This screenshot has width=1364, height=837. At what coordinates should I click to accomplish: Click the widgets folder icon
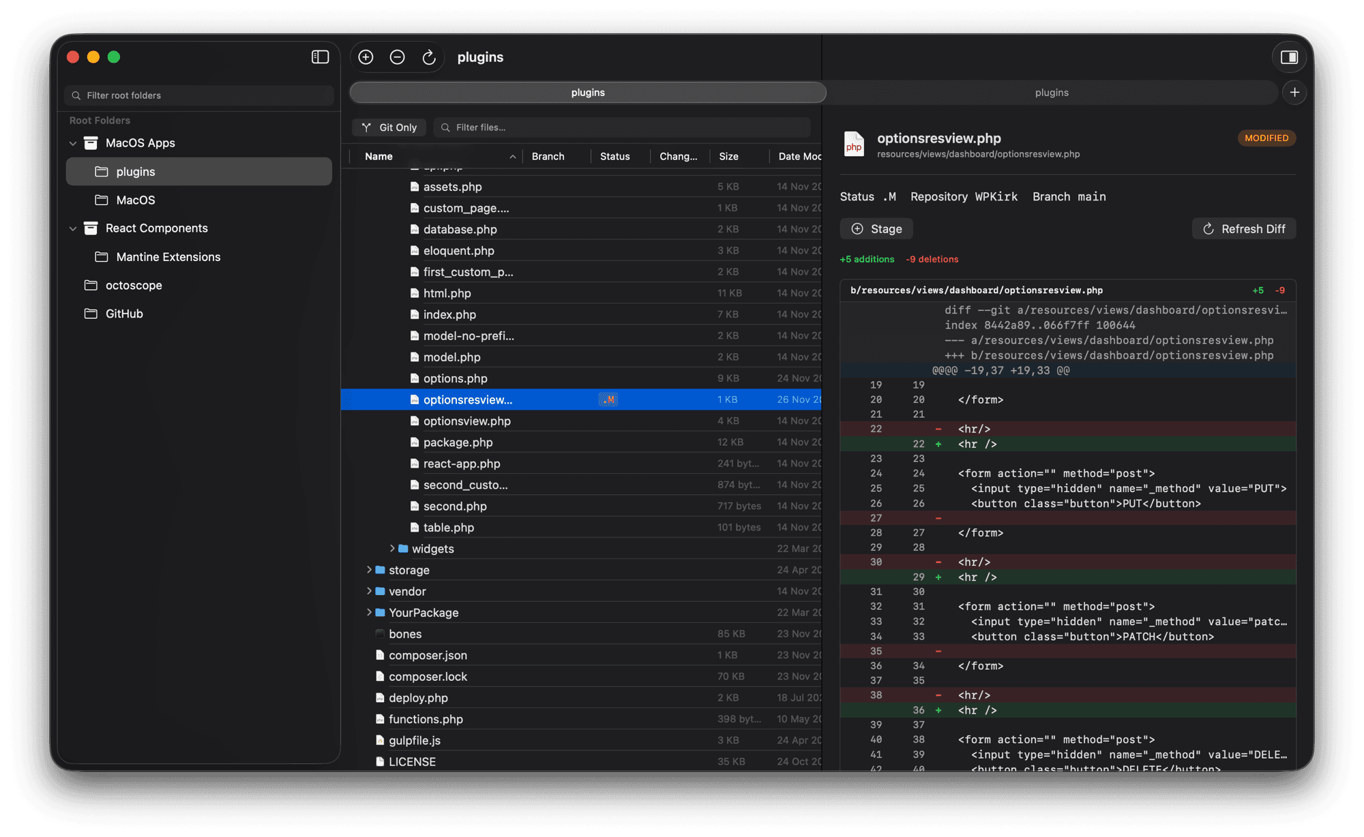tap(403, 549)
